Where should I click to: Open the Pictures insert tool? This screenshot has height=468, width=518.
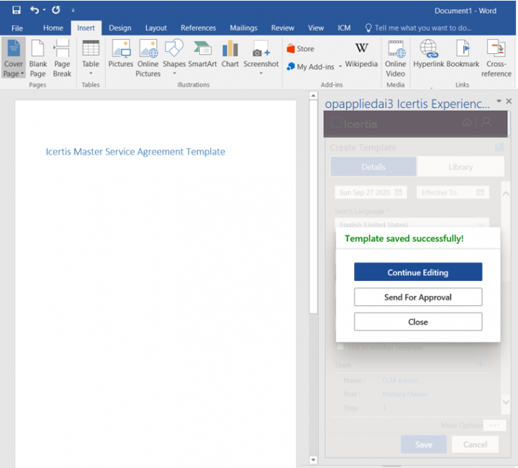(x=121, y=55)
